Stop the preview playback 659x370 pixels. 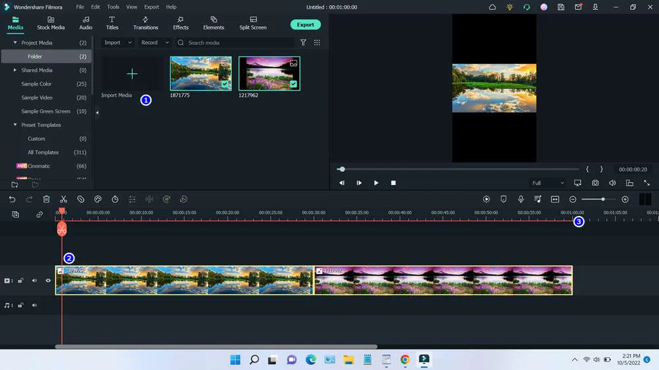click(393, 183)
